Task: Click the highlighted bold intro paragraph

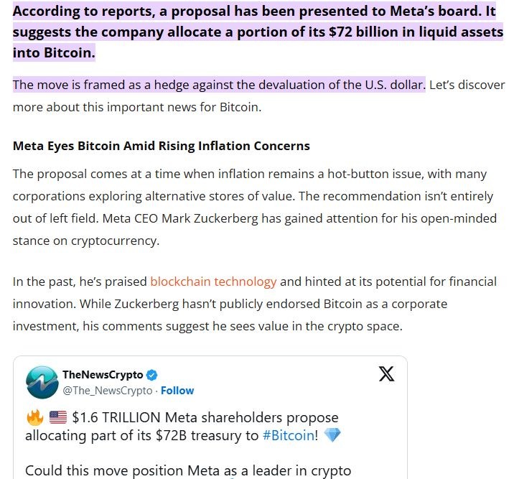Action: 258,32
